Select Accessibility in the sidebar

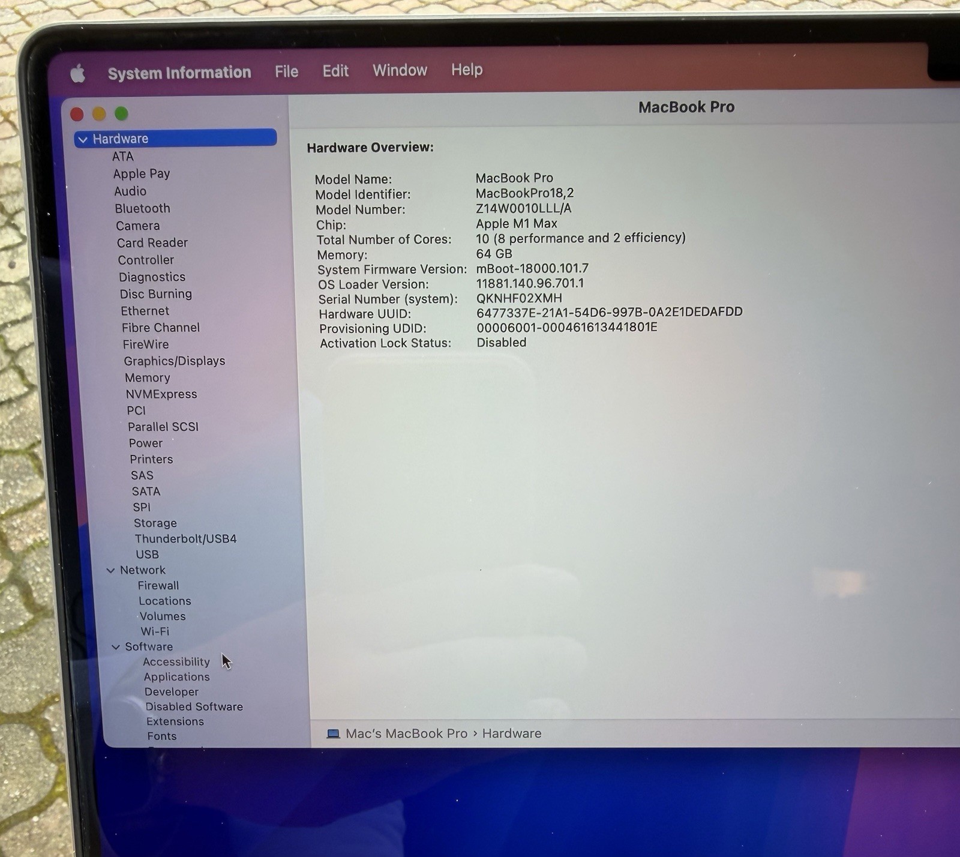(176, 662)
